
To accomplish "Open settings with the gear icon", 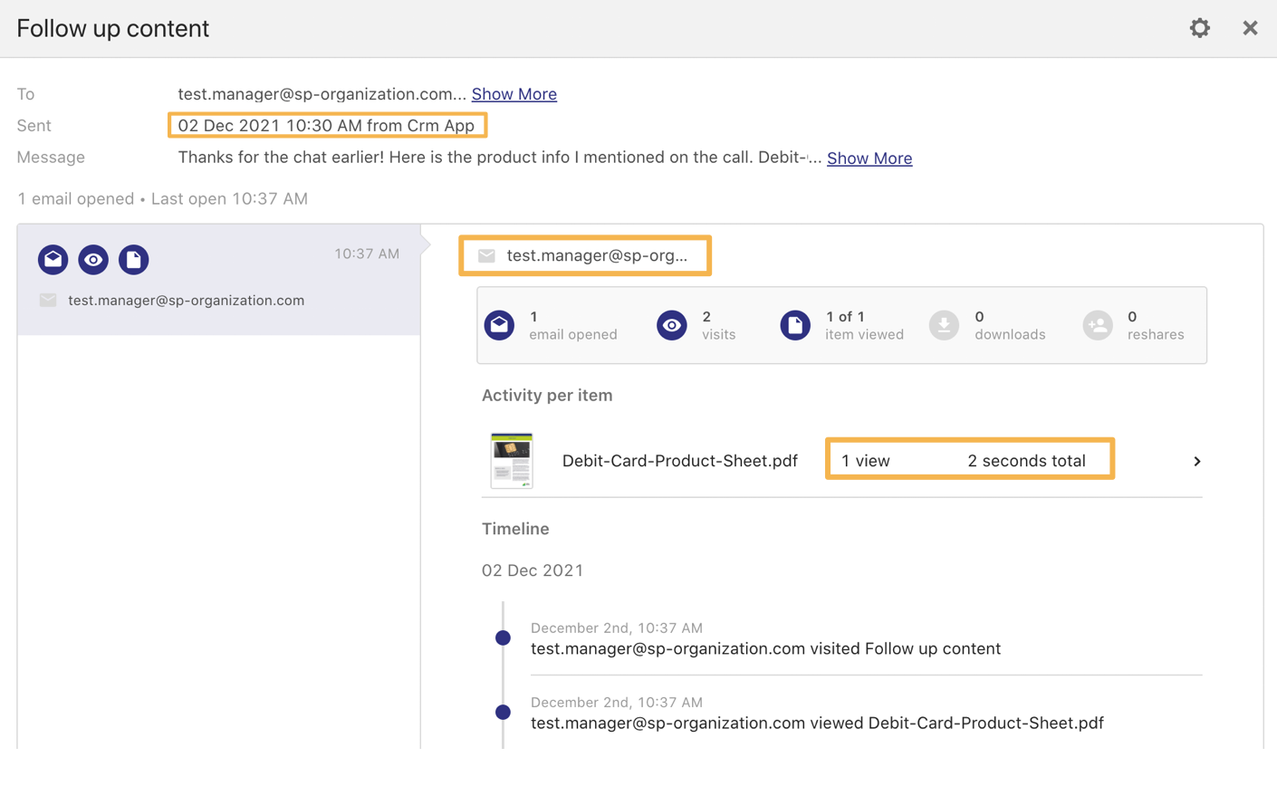I will (1199, 28).
